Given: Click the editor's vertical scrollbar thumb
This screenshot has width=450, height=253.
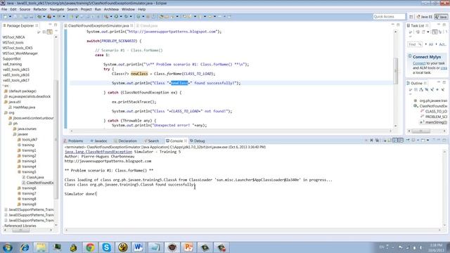Looking at the screenshot, I should (396, 71).
